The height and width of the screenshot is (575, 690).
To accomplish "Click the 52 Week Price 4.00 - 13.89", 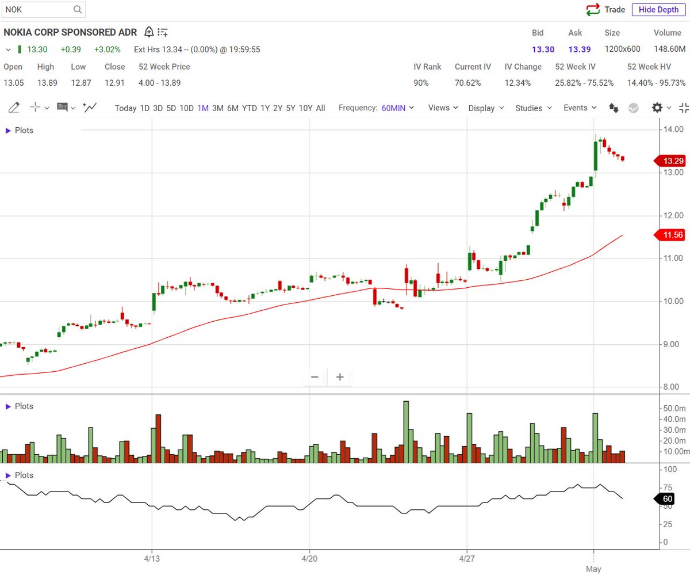I will pos(160,83).
